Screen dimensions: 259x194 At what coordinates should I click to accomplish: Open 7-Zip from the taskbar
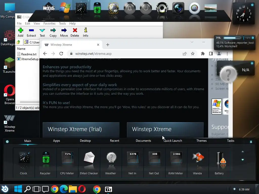(x=109, y=189)
